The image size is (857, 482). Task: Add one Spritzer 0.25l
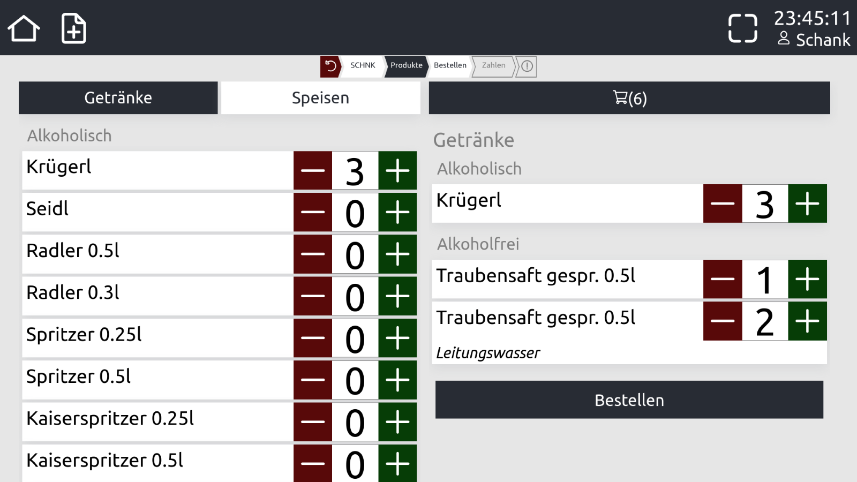click(x=397, y=338)
